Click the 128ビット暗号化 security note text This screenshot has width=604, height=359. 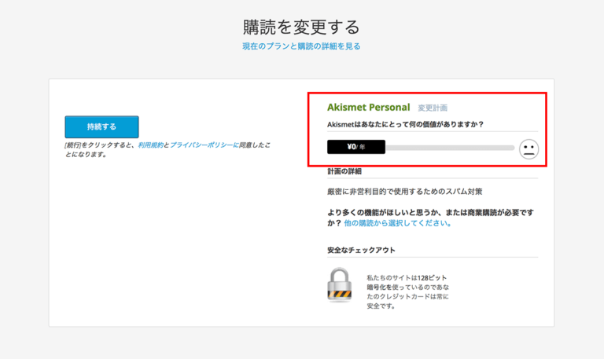pyautogui.click(x=408, y=291)
